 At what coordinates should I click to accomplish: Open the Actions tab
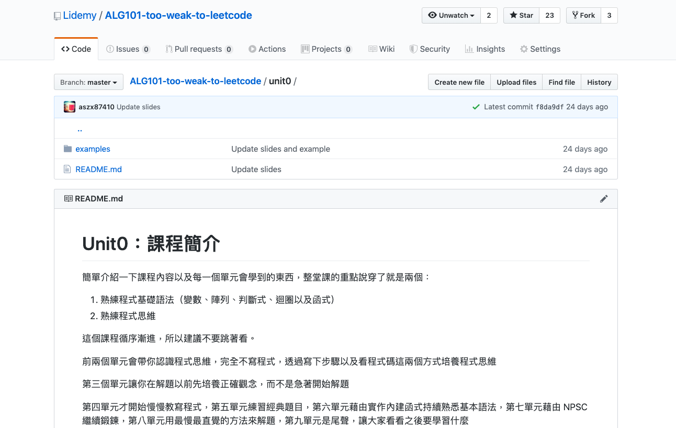pos(267,49)
